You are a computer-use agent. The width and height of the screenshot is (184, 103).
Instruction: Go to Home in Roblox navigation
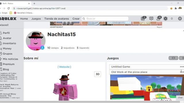pyautogui.click(x=24, y=19)
